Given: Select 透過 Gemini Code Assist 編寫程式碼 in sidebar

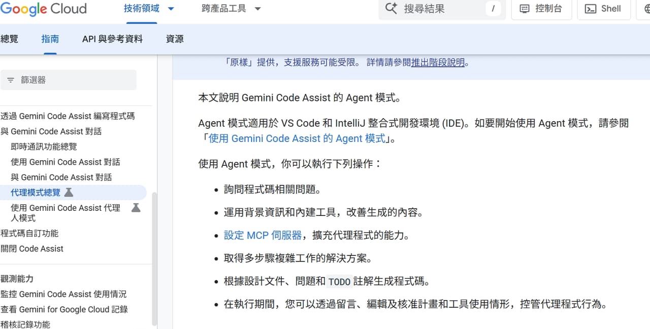Looking at the screenshot, I should tap(68, 116).
